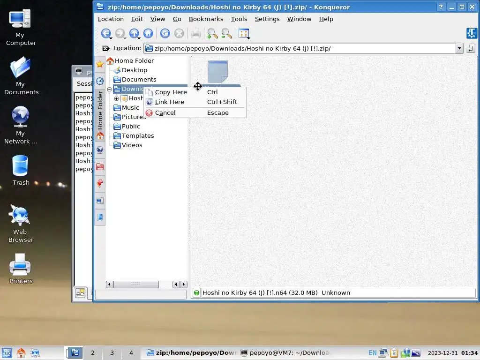
Task: Select Public in the folder tree
Action: [x=131, y=127]
